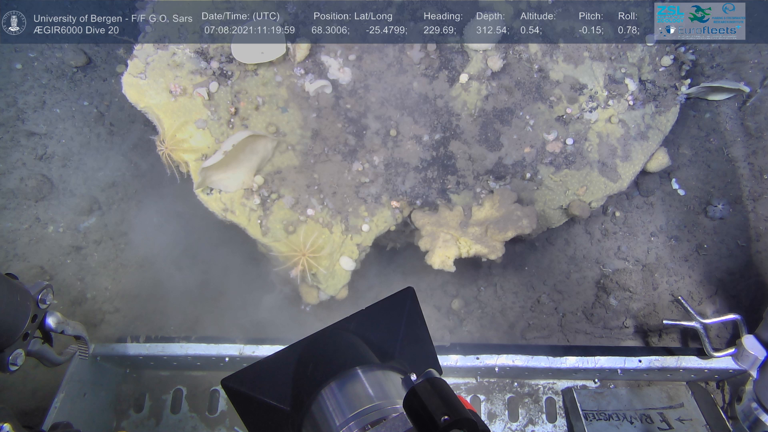
Task: Click the pitch readout -0.15
Action: coord(591,30)
